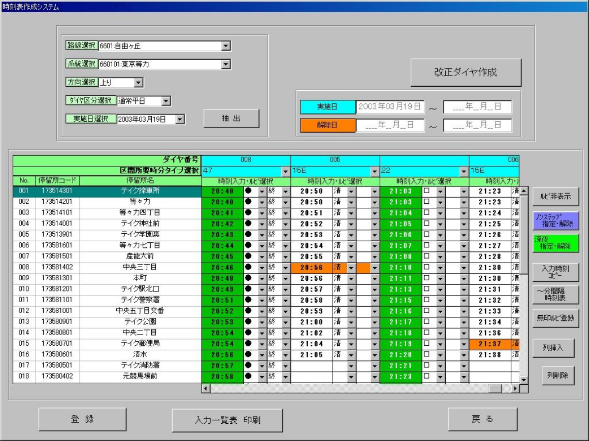The width and height of the screenshot is (589, 441).
Task: Toggle the green 深夜 指定・解除 button
Action: [555, 243]
